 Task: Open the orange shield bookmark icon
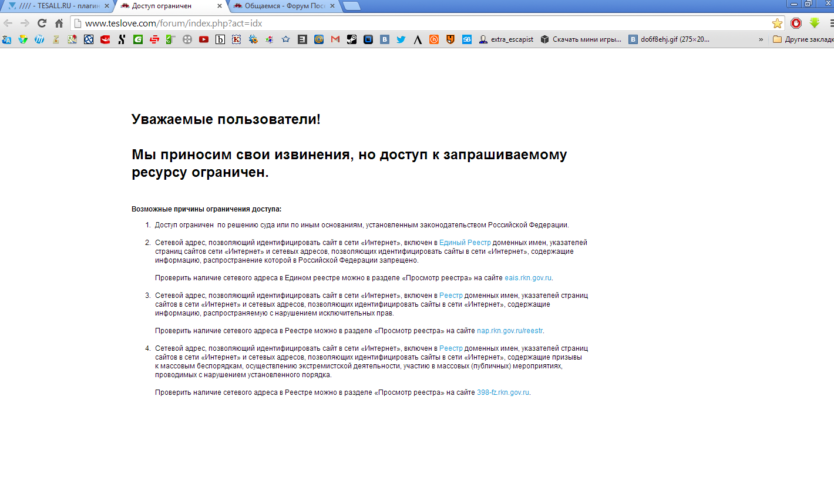point(450,39)
